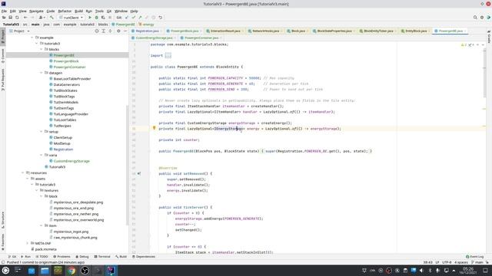Roll back changes with the undo arrow
This screenshot has width=492, height=276.
point(161,18)
